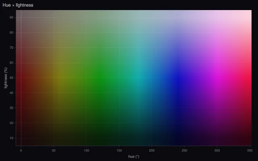Image resolution: width=258 pixels, height=161 pixels.
Task: Click the "lightness (%)" y-axis title
Action: (x=6, y=78)
